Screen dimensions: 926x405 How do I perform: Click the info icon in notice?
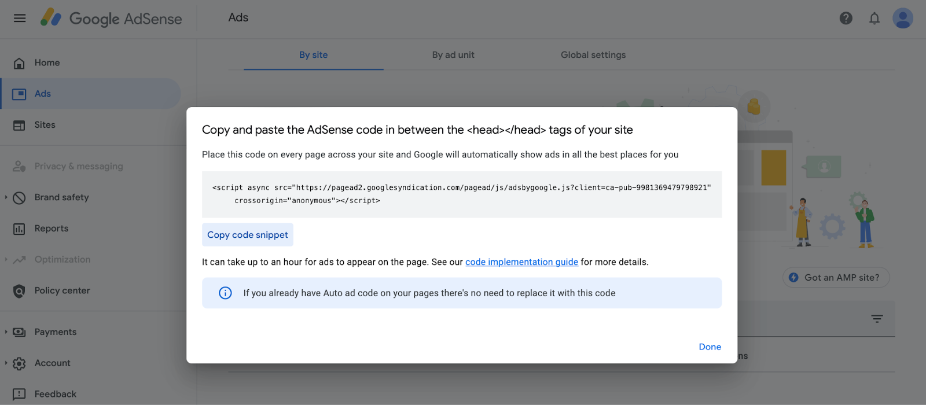[225, 293]
